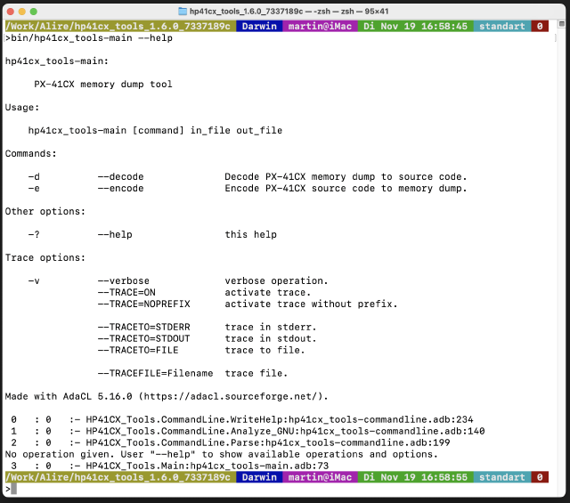Click the bottom 'standart' prompt segment
Screen dimensions: 570x503
tap(502, 477)
